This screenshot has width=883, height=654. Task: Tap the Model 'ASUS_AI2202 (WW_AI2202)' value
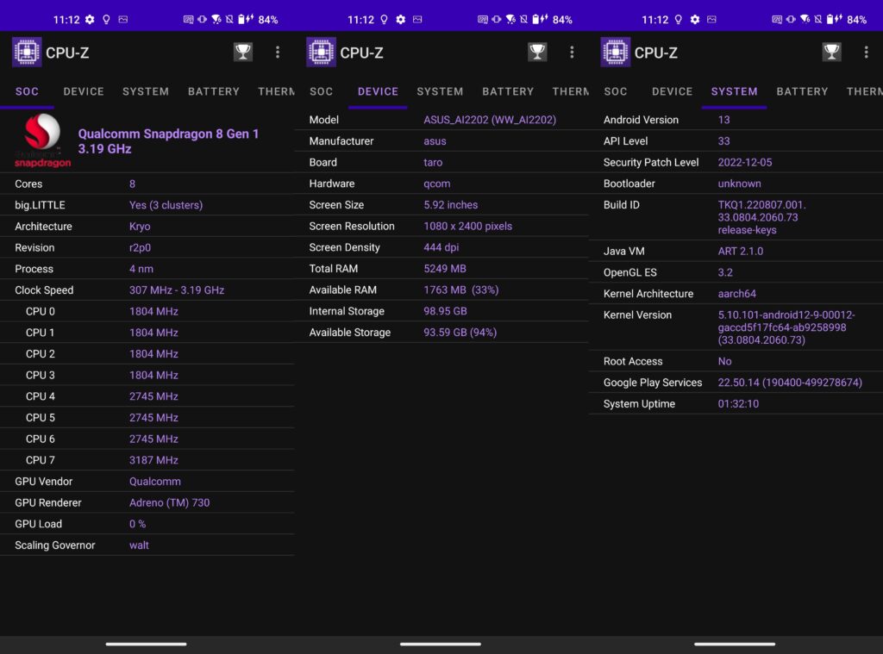[490, 120]
